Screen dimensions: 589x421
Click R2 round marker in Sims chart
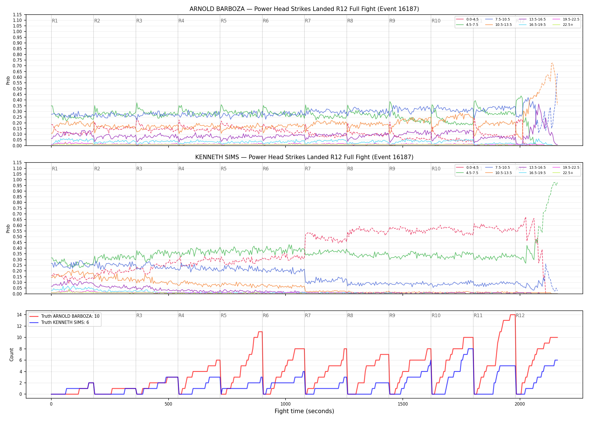point(97,169)
